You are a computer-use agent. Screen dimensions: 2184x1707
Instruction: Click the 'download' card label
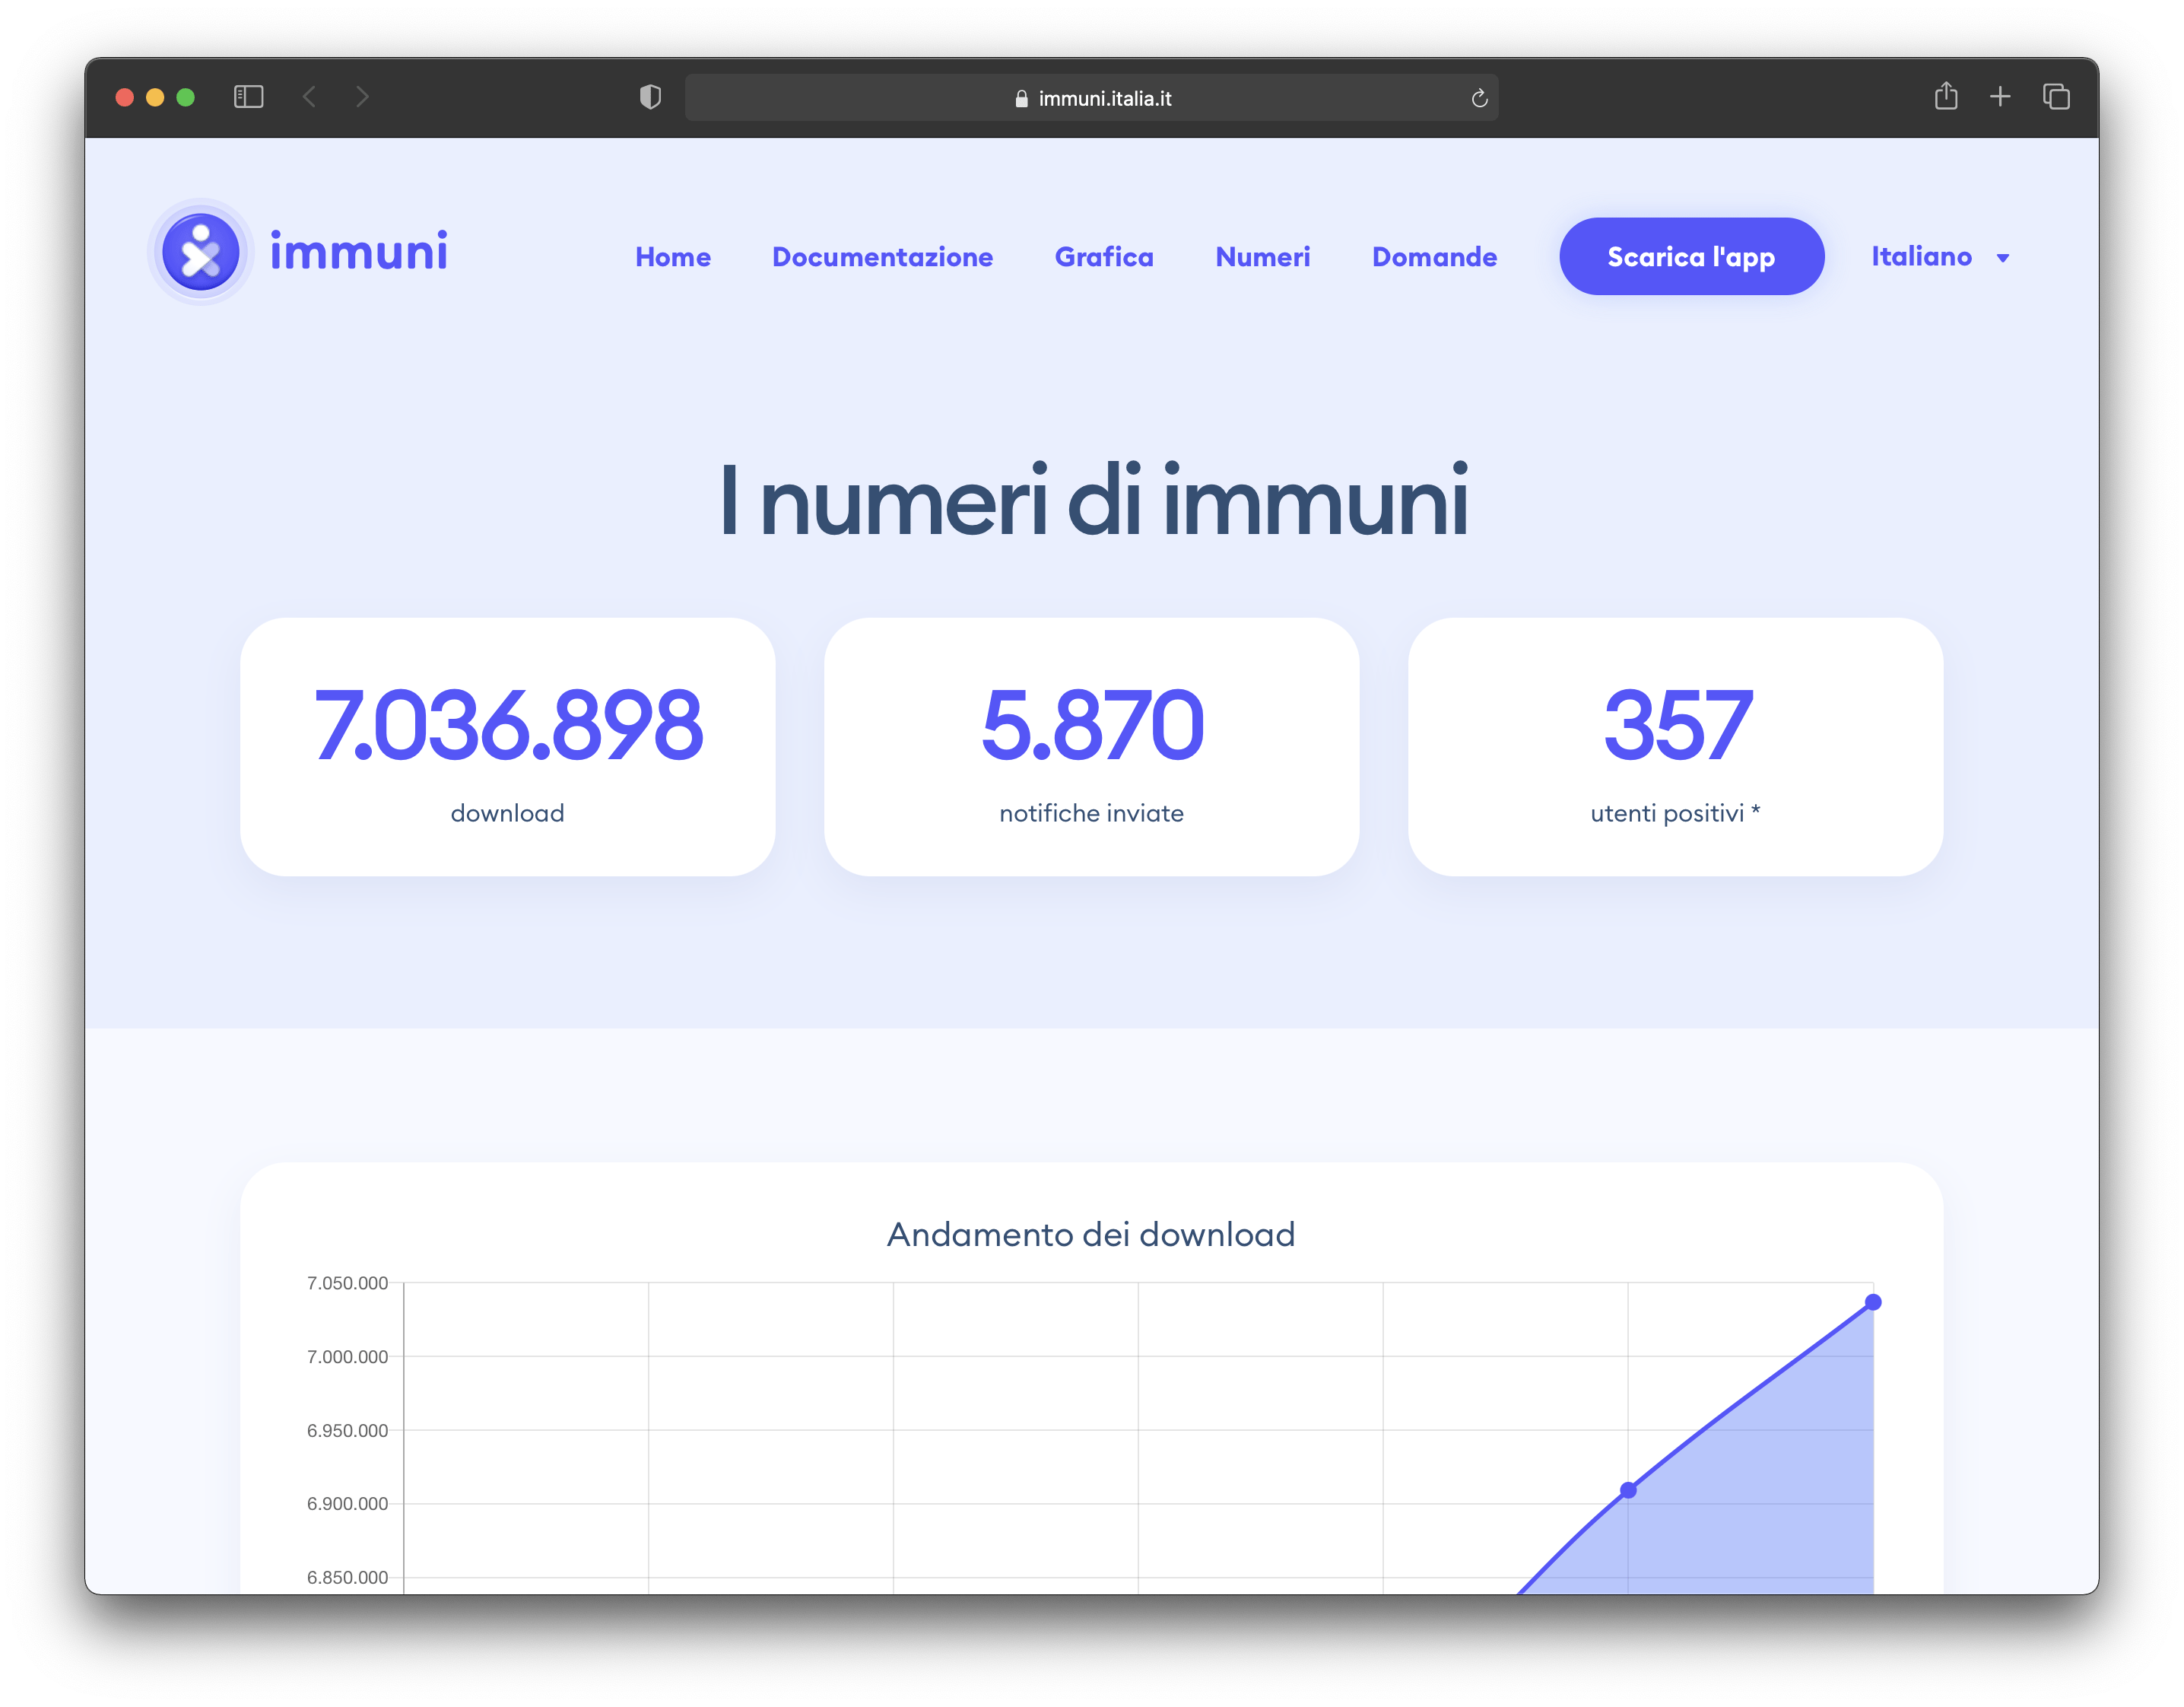pos(508,812)
